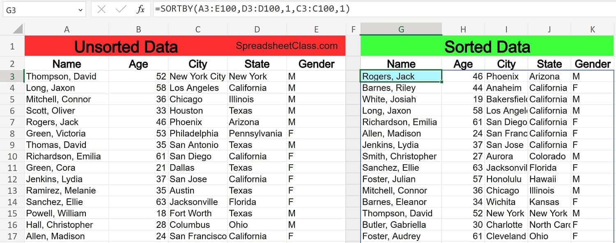Click the State header in unsorted table

(257, 64)
